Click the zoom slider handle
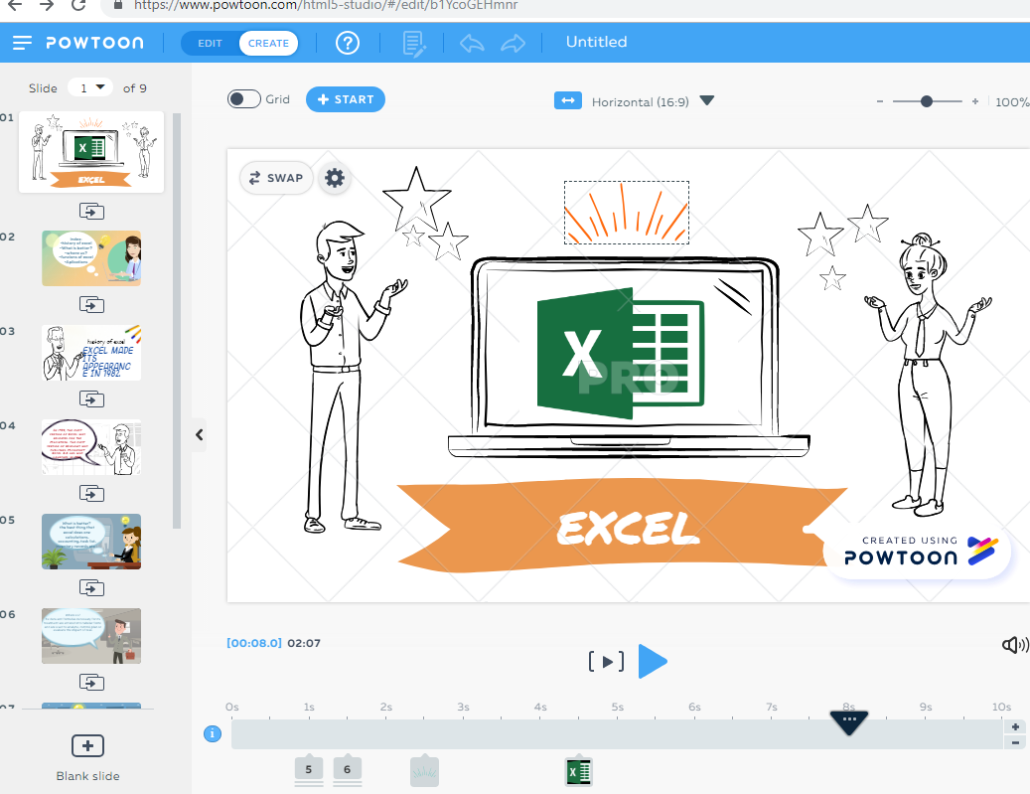The height and width of the screenshot is (794, 1030). tap(927, 101)
